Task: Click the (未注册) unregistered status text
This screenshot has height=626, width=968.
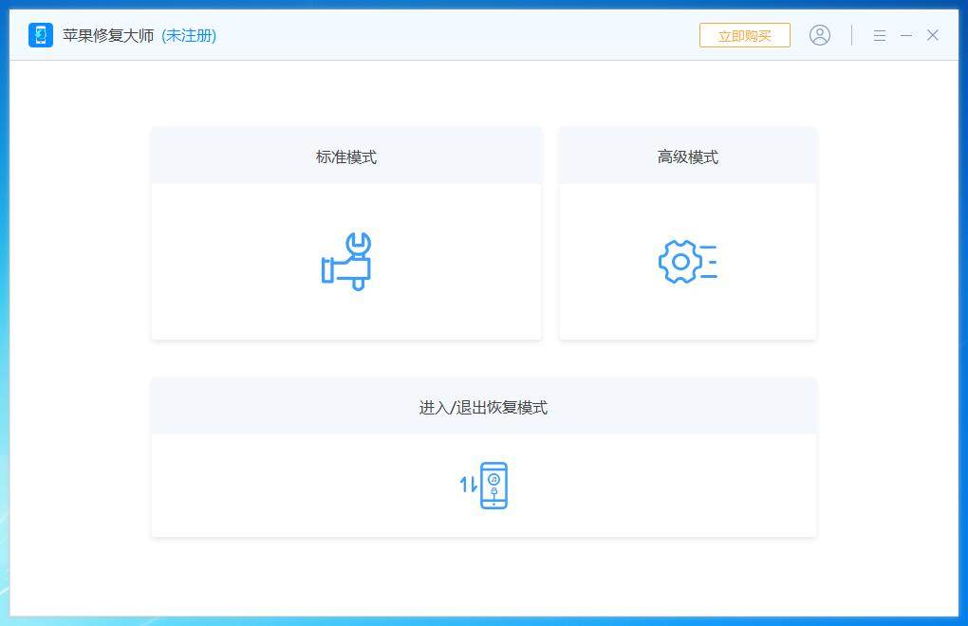Action: [189, 35]
